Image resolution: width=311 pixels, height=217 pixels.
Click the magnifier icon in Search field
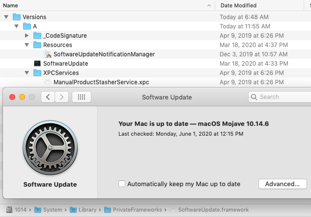click(x=254, y=97)
